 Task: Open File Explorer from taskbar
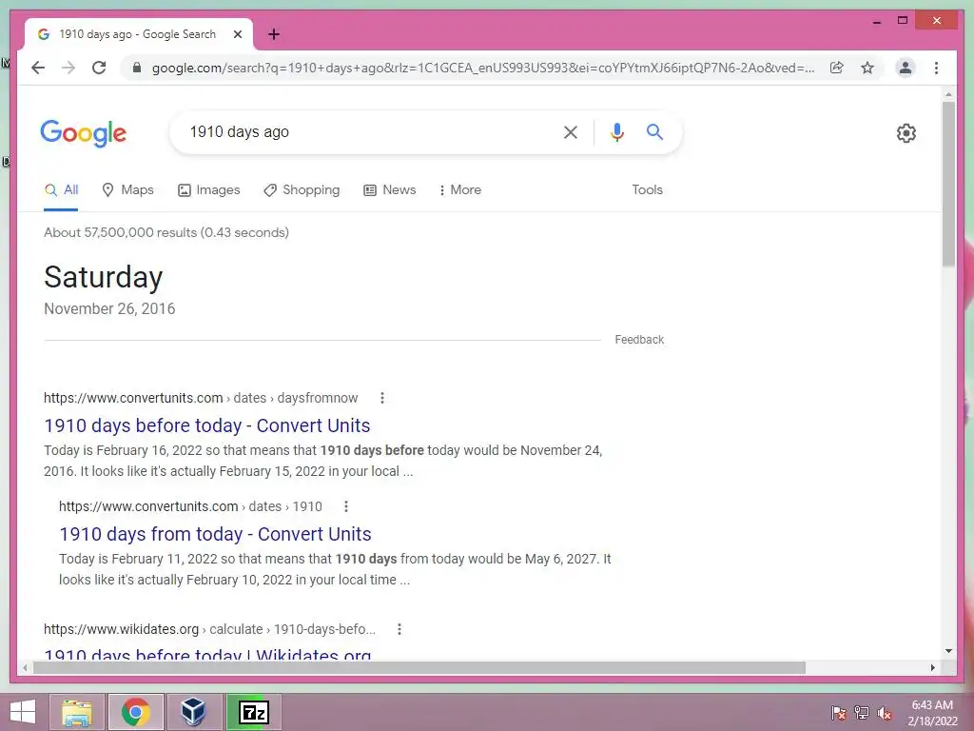[x=77, y=712]
